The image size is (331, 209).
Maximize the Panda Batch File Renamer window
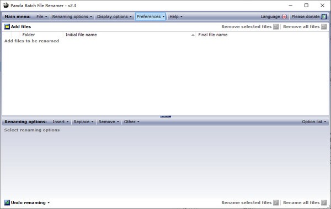click(306, 5)
